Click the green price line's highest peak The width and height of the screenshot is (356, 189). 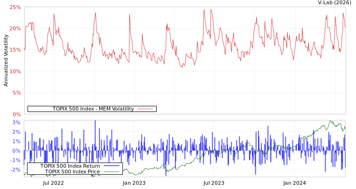[331, 121]
